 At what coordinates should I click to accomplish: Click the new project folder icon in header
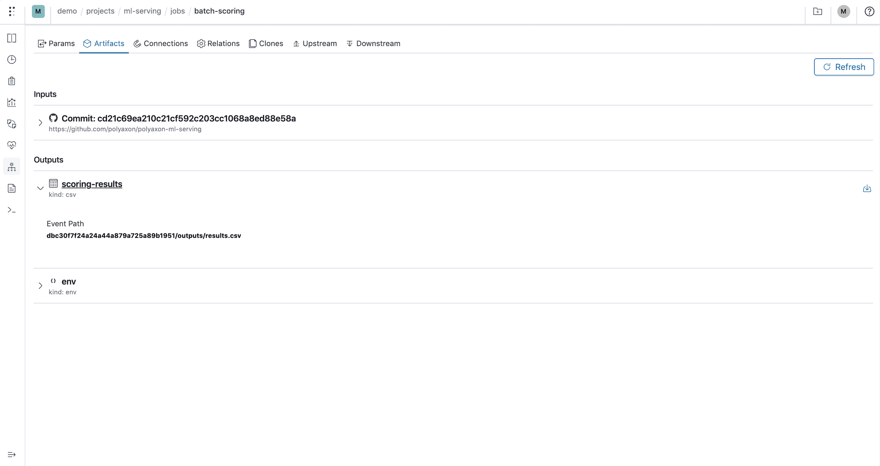click(x=818, y=11)
